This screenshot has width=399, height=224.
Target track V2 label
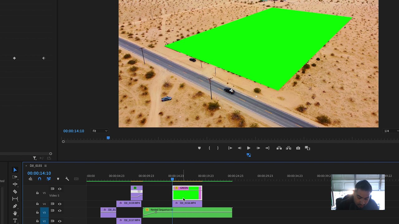pyautogui.click(x=44, y=221)
